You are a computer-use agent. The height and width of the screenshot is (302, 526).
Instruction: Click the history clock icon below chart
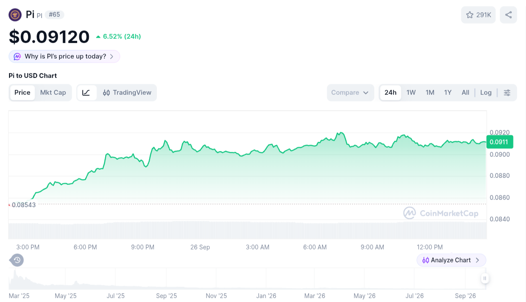17,260
